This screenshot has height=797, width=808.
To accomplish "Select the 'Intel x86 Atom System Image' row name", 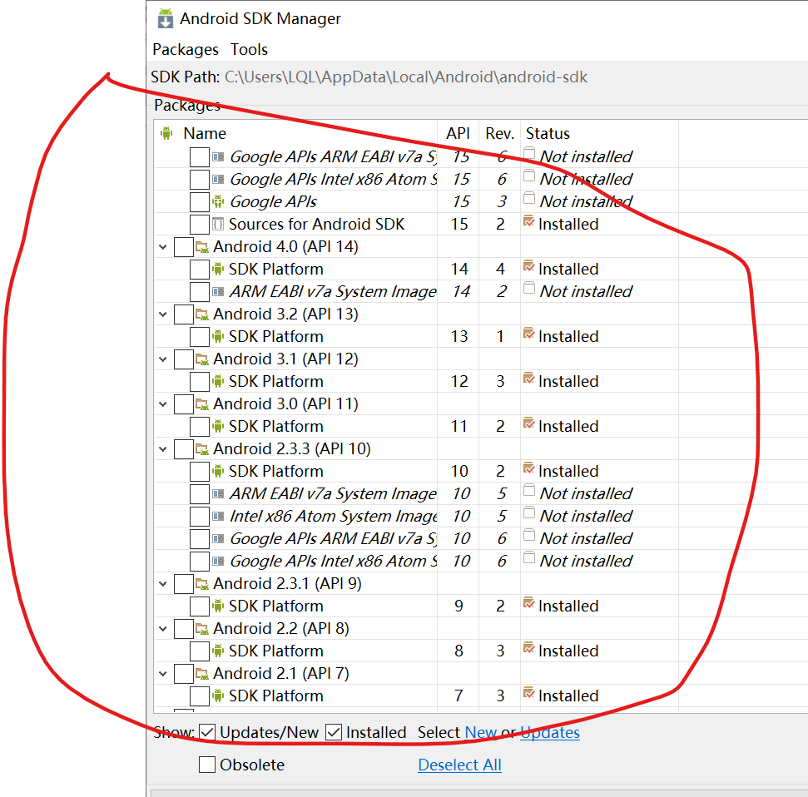I will (x=334, y=517).
